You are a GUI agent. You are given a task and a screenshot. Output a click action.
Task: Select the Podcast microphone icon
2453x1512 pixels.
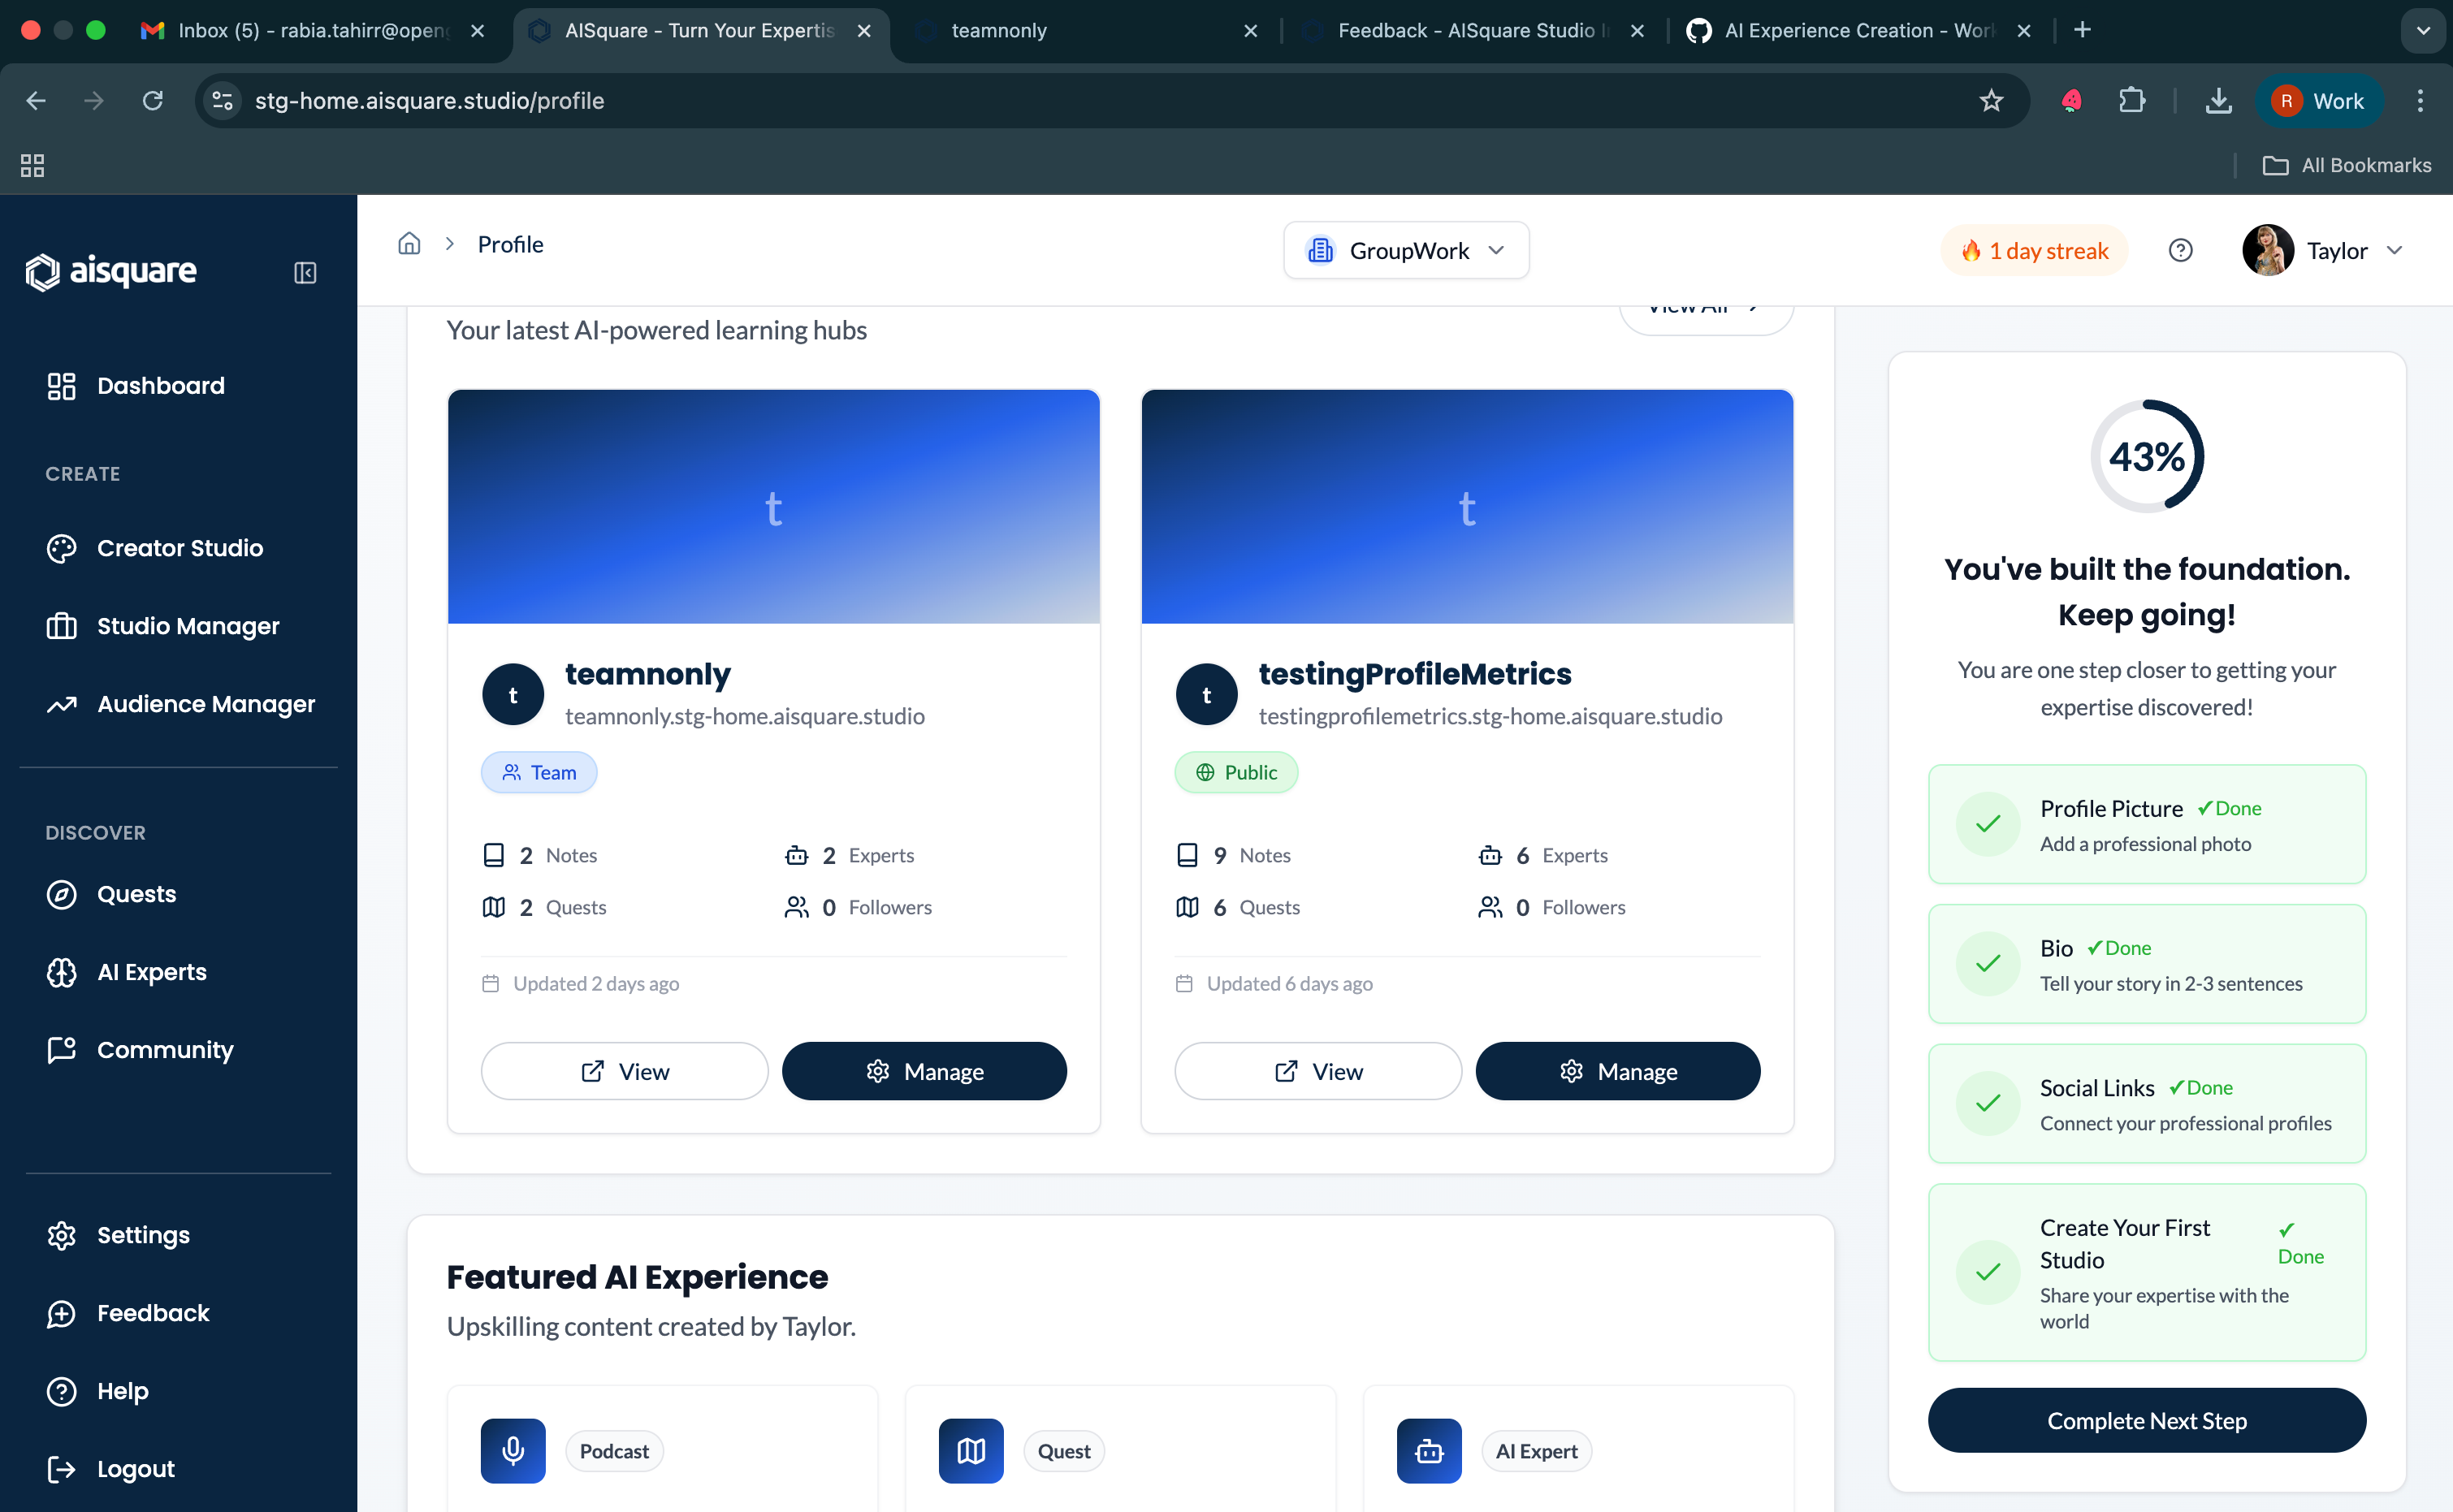click(513, 1450)
